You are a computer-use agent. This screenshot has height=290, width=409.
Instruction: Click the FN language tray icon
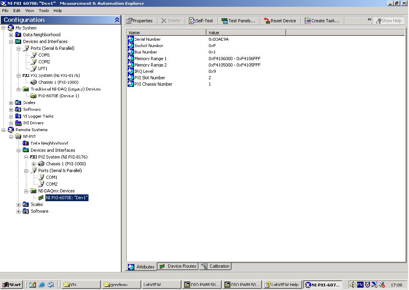tap(360, 284)
